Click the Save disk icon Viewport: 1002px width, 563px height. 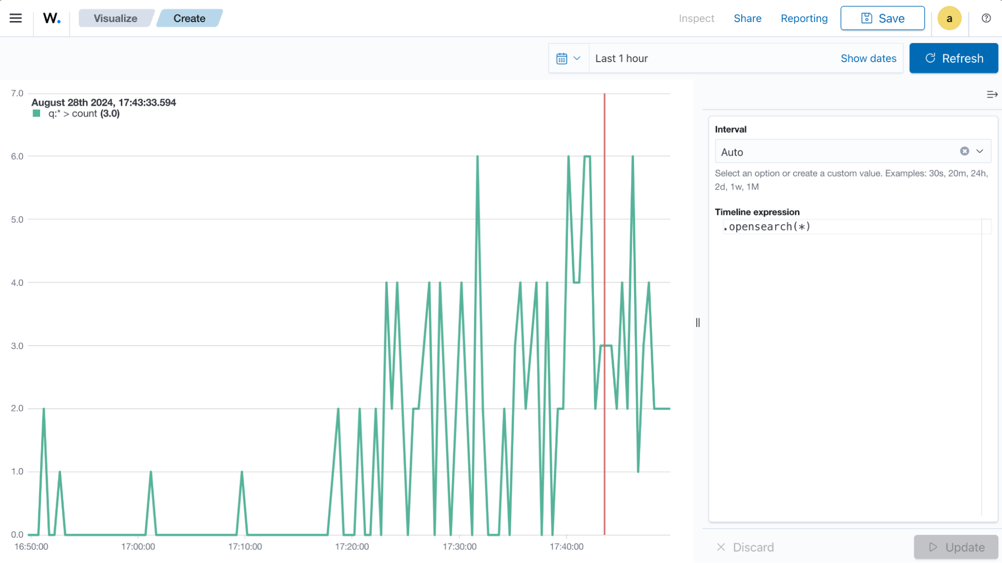pyautogui.click(x=866, y=18)
